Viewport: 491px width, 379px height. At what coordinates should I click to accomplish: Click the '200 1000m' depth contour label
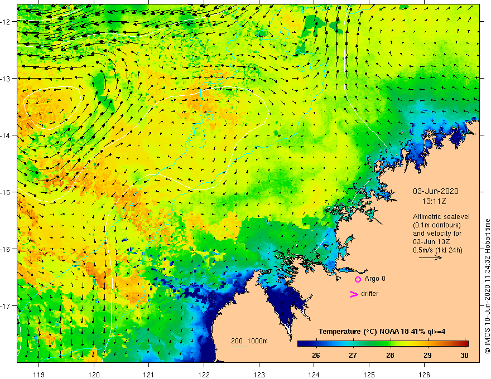coord(249,341)
